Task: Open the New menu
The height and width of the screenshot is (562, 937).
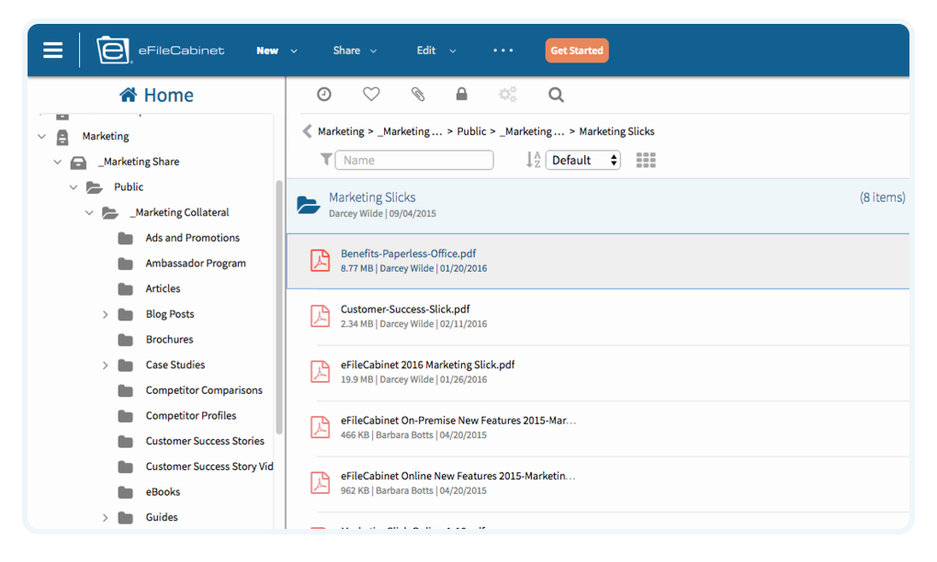Action: 277,51
